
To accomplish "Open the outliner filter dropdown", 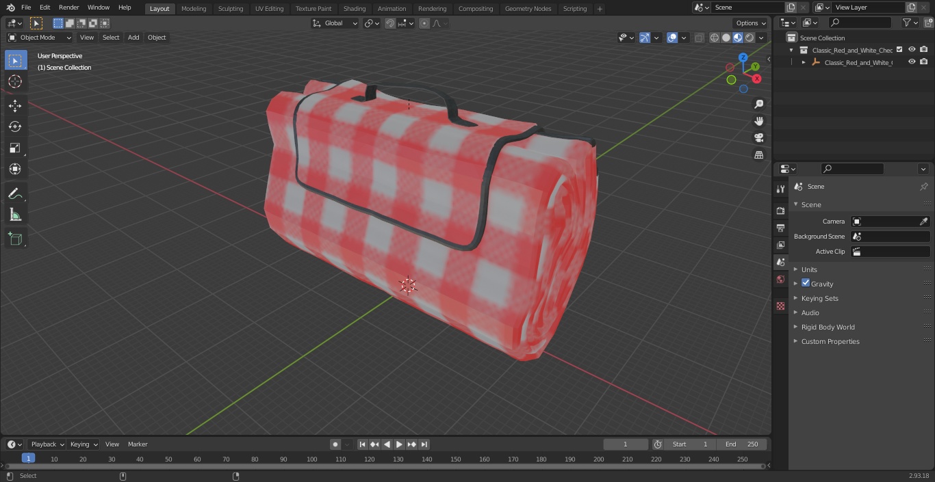I will coord(910,23).
